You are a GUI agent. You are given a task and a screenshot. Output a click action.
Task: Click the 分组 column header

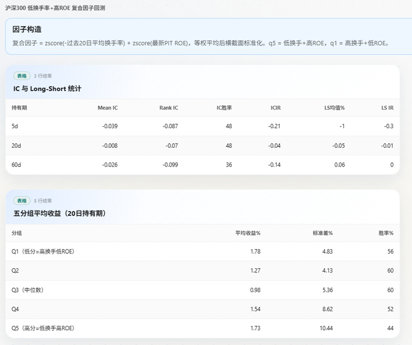point(17,233)
